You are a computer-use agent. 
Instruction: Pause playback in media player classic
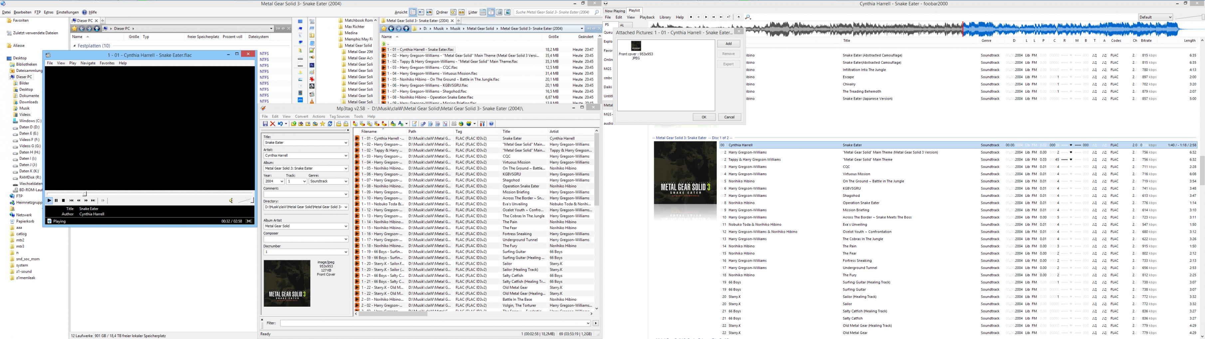(x=56, y=200)
